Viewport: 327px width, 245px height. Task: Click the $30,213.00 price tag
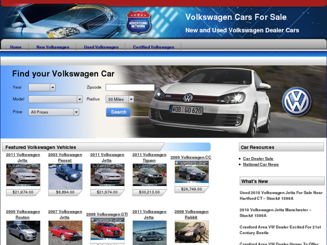coord(149,192)
